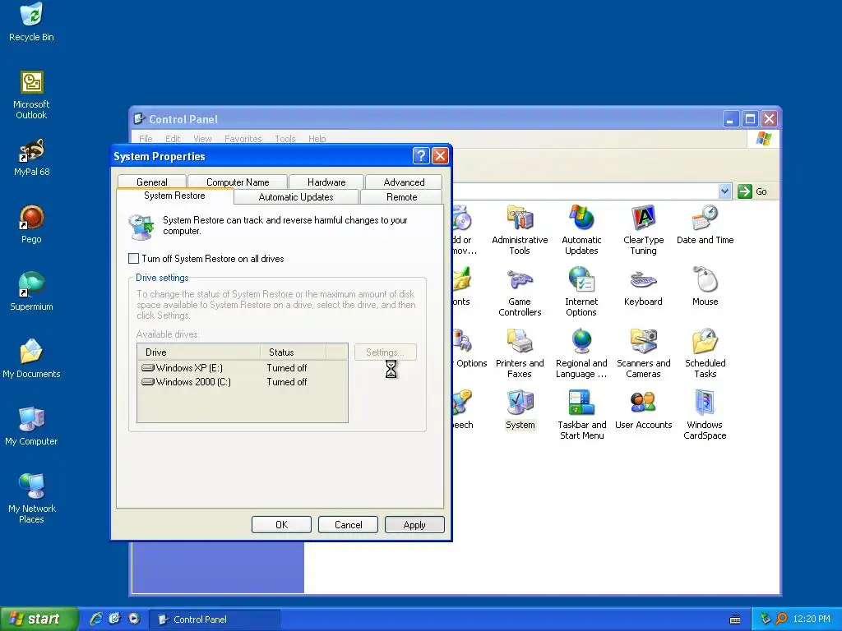842x631 pixels.
Task: Open the Control Panel address bar dropdown
Action: [x=724, y=191]
